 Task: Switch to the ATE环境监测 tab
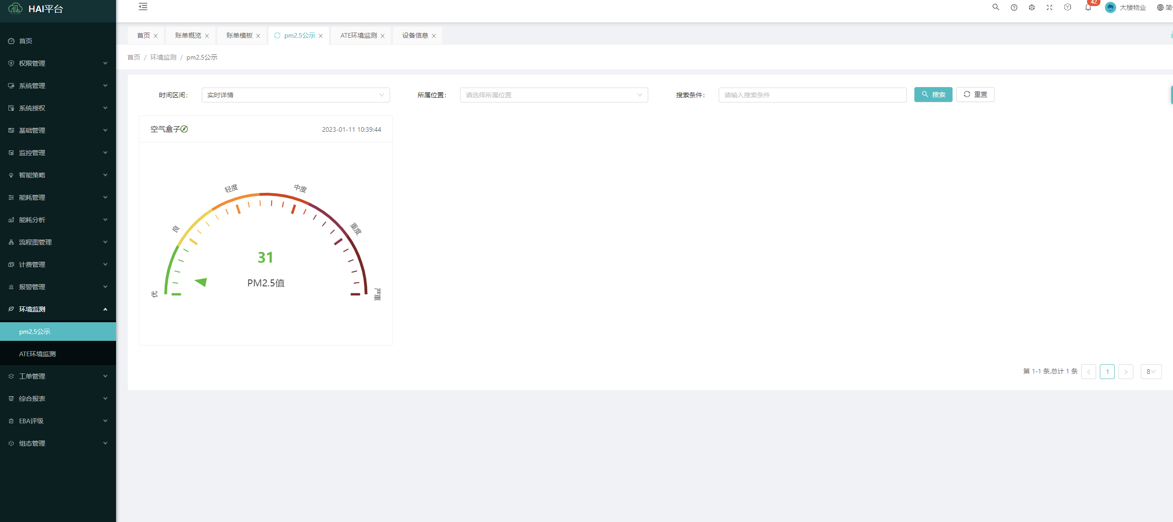tap(358, 35)
